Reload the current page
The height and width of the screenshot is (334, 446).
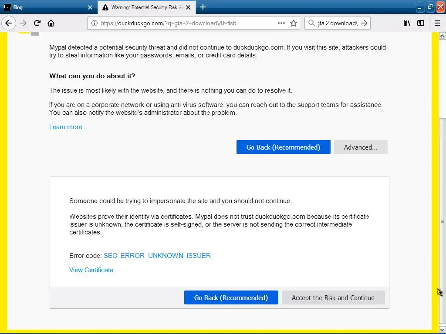(x=37, y=23)
